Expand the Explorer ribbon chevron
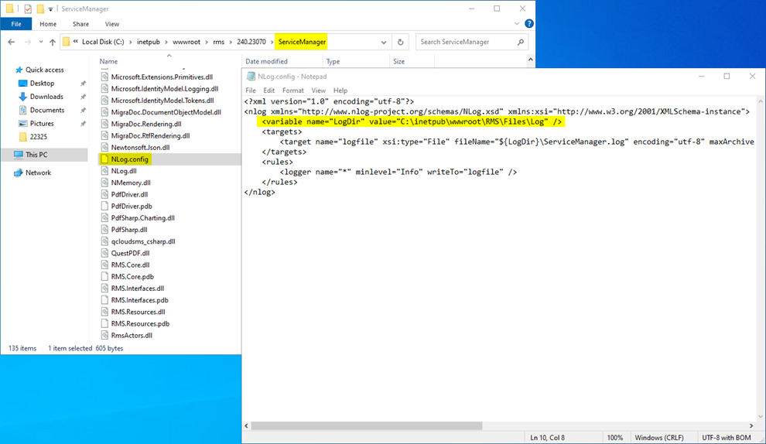Screen dimensions: 766x444 coord(517,23)
